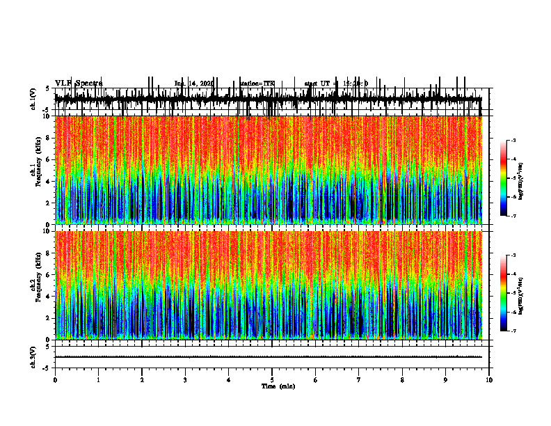This screenshot has height=426, width=551.
Task: Click the start UT time label
Action: click(x=336, y=84)
